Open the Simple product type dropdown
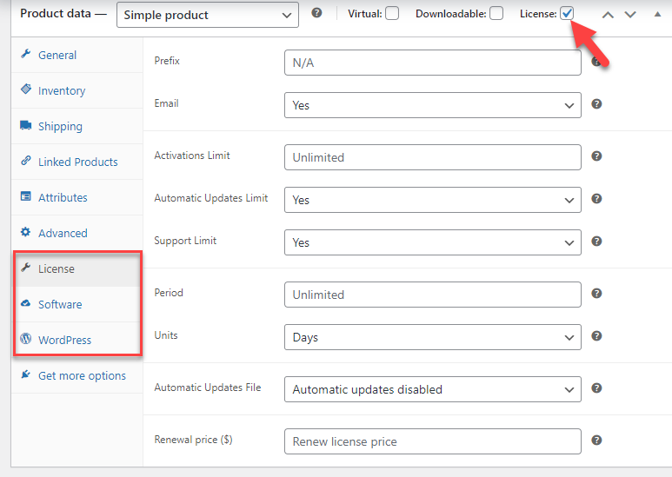The width and height of the screenshot is (672, 477). point(207,15)
